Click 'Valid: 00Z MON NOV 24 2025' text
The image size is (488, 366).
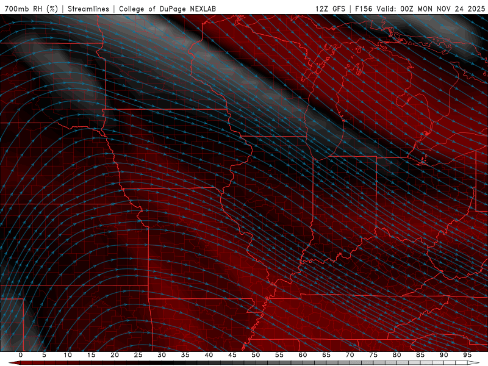431,9
